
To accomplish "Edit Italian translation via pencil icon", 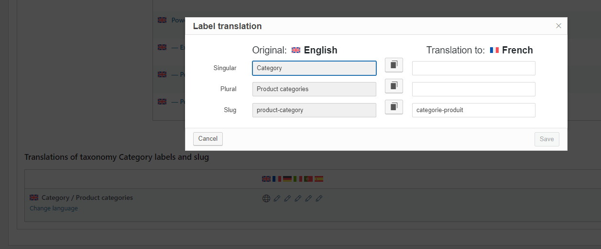I will (298, 198).
